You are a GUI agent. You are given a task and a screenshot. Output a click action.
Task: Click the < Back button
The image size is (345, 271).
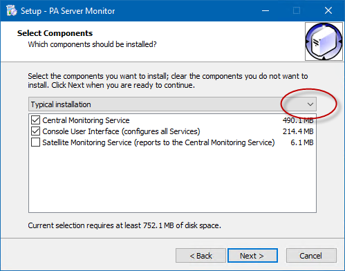(201, 256)
